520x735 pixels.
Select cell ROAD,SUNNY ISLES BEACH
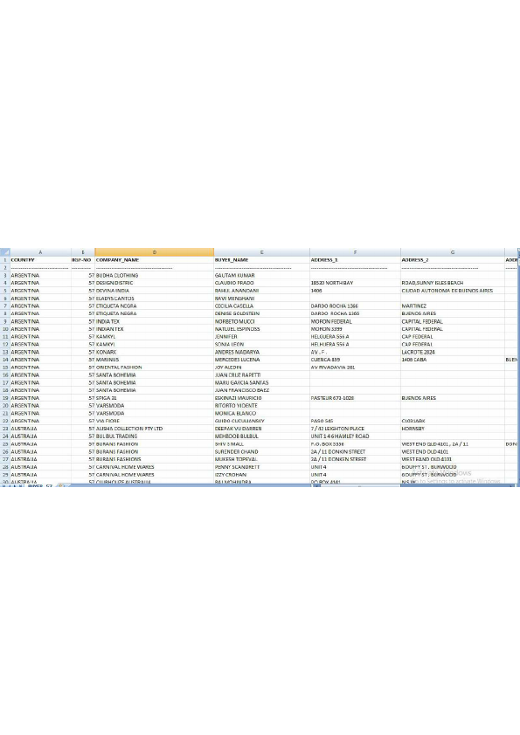click(453, 283)
